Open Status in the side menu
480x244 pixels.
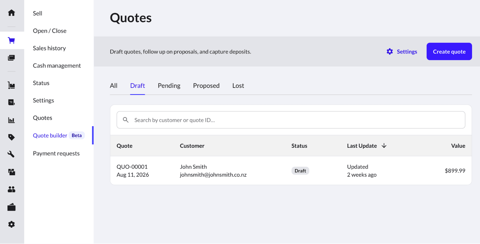click(x=41, y=83)
